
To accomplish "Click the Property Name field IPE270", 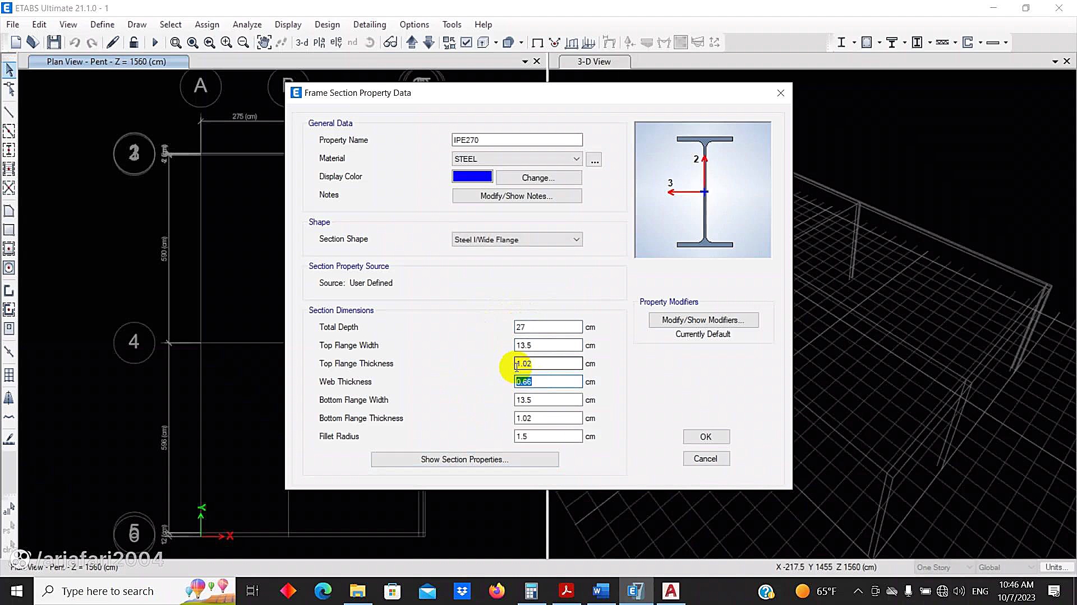I will [x=517, y=140].
